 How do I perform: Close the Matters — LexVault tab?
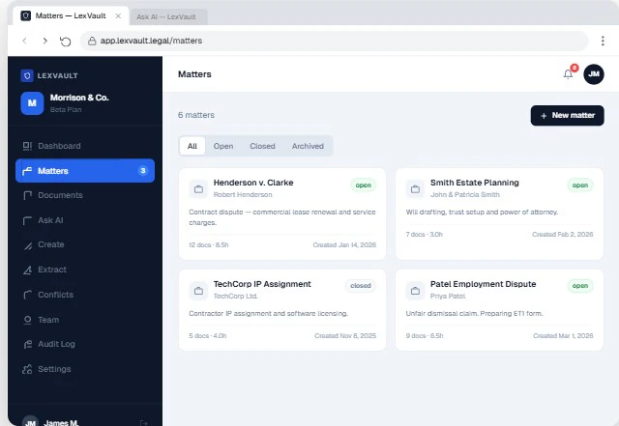click(x=118, y=15)
